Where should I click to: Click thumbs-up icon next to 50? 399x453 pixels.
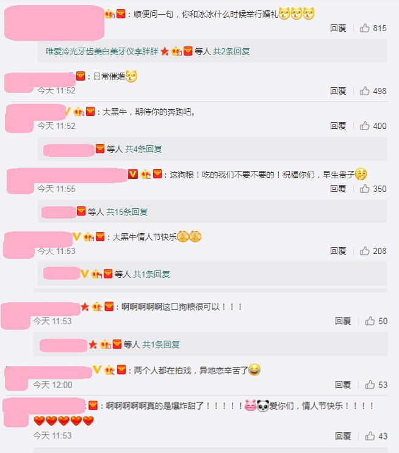pos(370,321)
